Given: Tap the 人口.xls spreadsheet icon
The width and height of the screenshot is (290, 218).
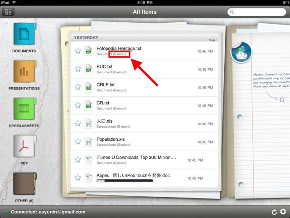Looking at the screenshot, I should pos(88,124).
